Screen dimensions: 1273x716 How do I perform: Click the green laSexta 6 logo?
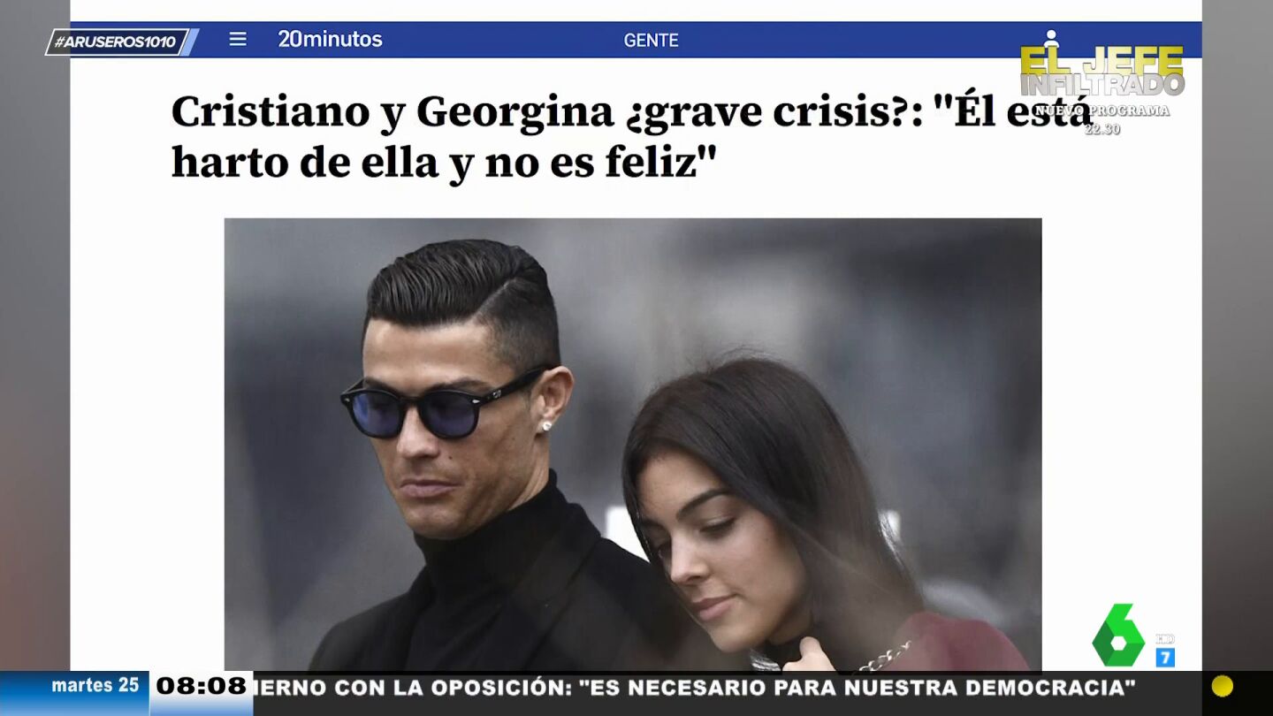1118,635
